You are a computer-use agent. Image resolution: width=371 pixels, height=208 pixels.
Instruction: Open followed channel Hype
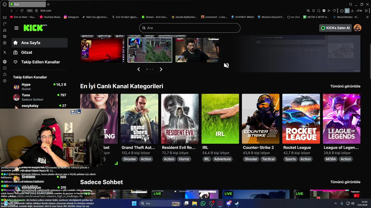40,86
